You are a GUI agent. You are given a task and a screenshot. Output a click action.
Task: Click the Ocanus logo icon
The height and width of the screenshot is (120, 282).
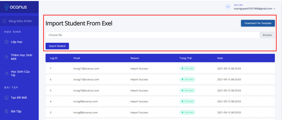(6, 7)
